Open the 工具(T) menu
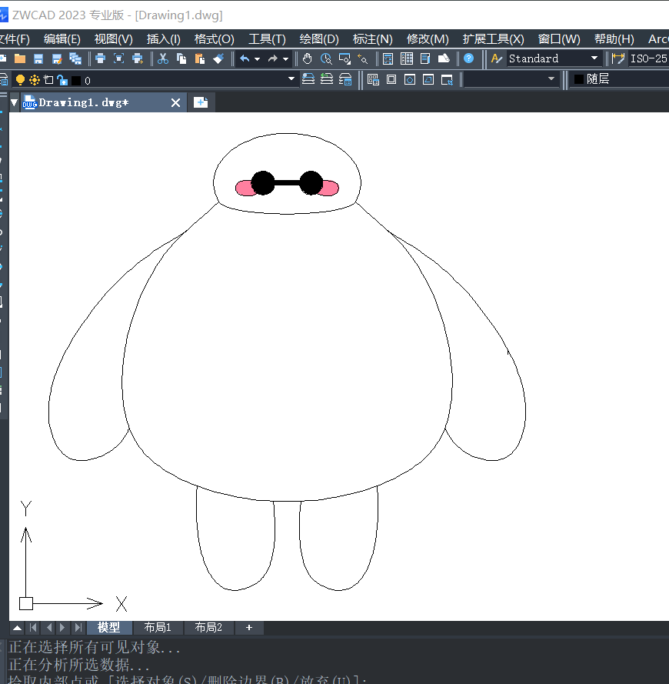Image resolution: width=669 pixels, height=684 pixels. pos(267,39)
